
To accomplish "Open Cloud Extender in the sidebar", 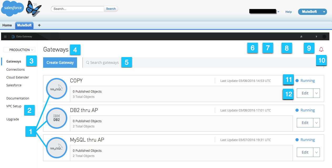I will coord(18,77).
